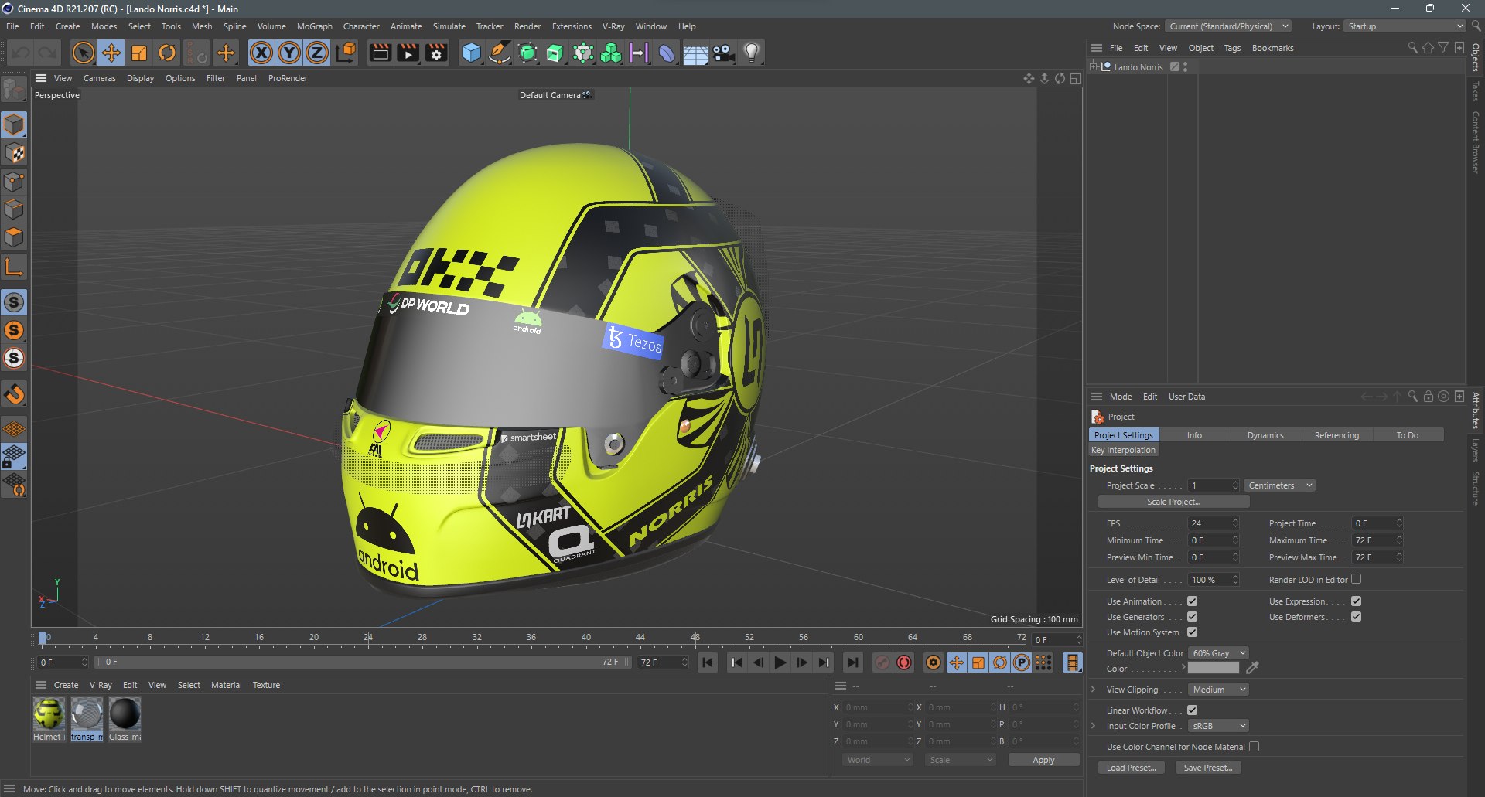The image size is (1485, 797).
Task: Toggle Use Expression checkbox
Action: click(x=1356, y=601)
